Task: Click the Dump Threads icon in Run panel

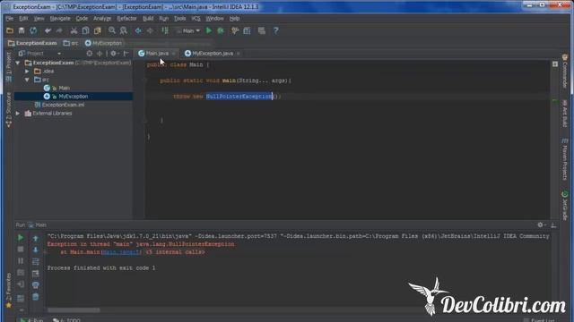Action: coord(21,273)
